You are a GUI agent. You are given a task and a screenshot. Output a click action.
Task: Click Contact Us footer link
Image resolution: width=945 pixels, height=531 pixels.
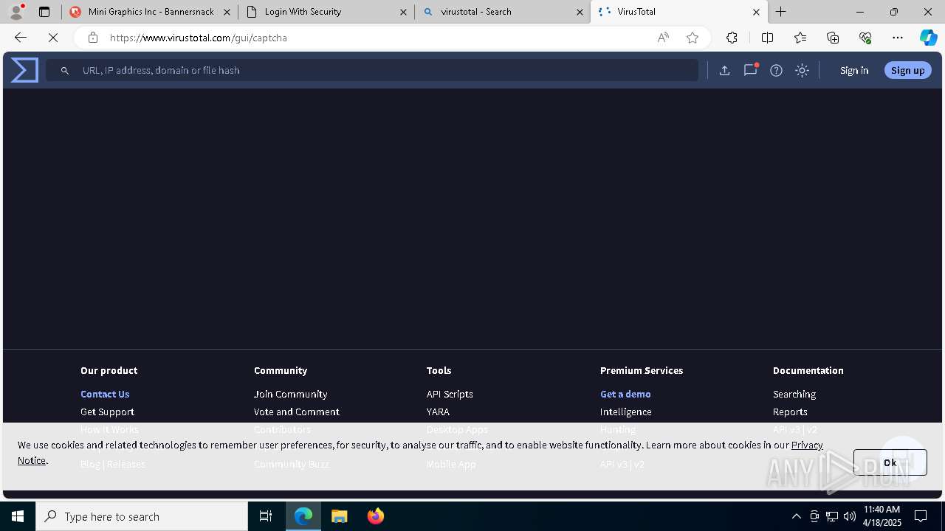pos(105,394)
